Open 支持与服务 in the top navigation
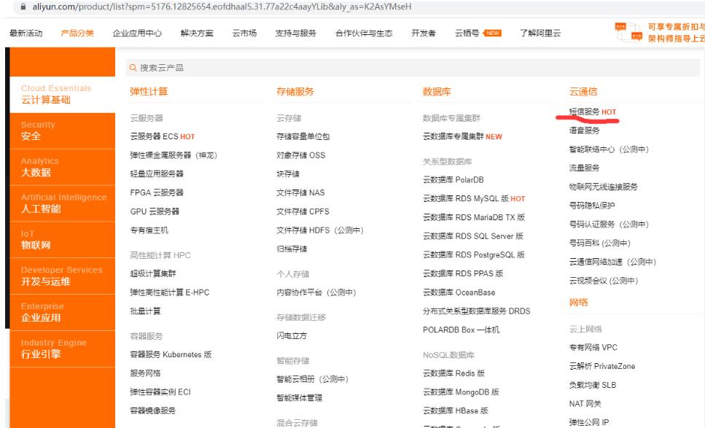This screenshot has width=705, height=428. tap(295, 33)
